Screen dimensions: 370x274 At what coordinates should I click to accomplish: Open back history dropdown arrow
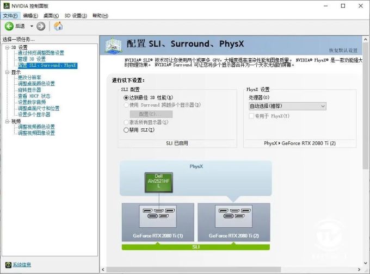(x=32, y=26)
